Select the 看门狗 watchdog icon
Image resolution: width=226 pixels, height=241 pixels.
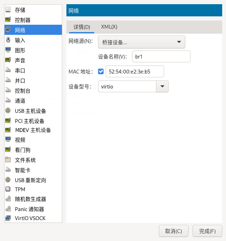(8, 150)
